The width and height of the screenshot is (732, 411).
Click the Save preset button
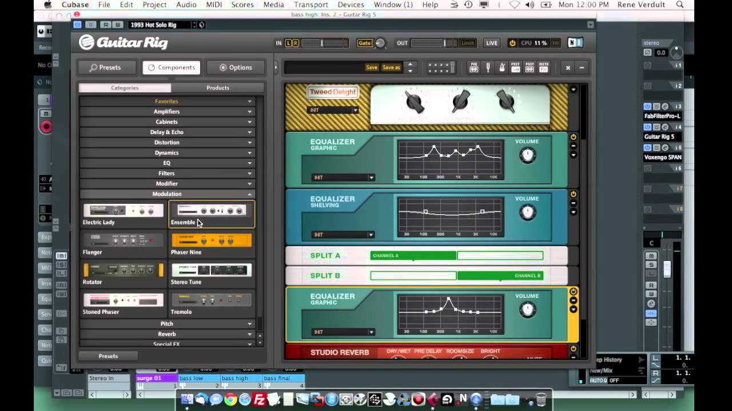coord(372,67)
